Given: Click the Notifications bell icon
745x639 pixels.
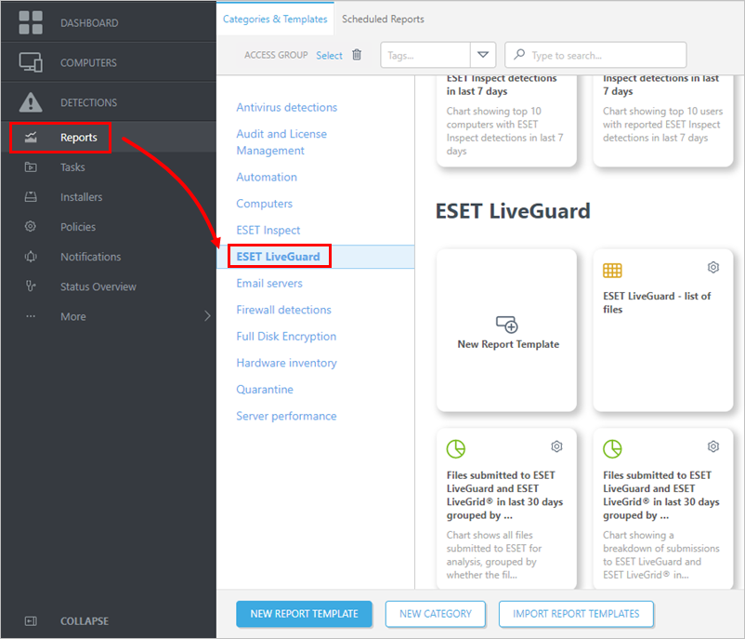Looking at the screenshot, I should pos(31,257).
